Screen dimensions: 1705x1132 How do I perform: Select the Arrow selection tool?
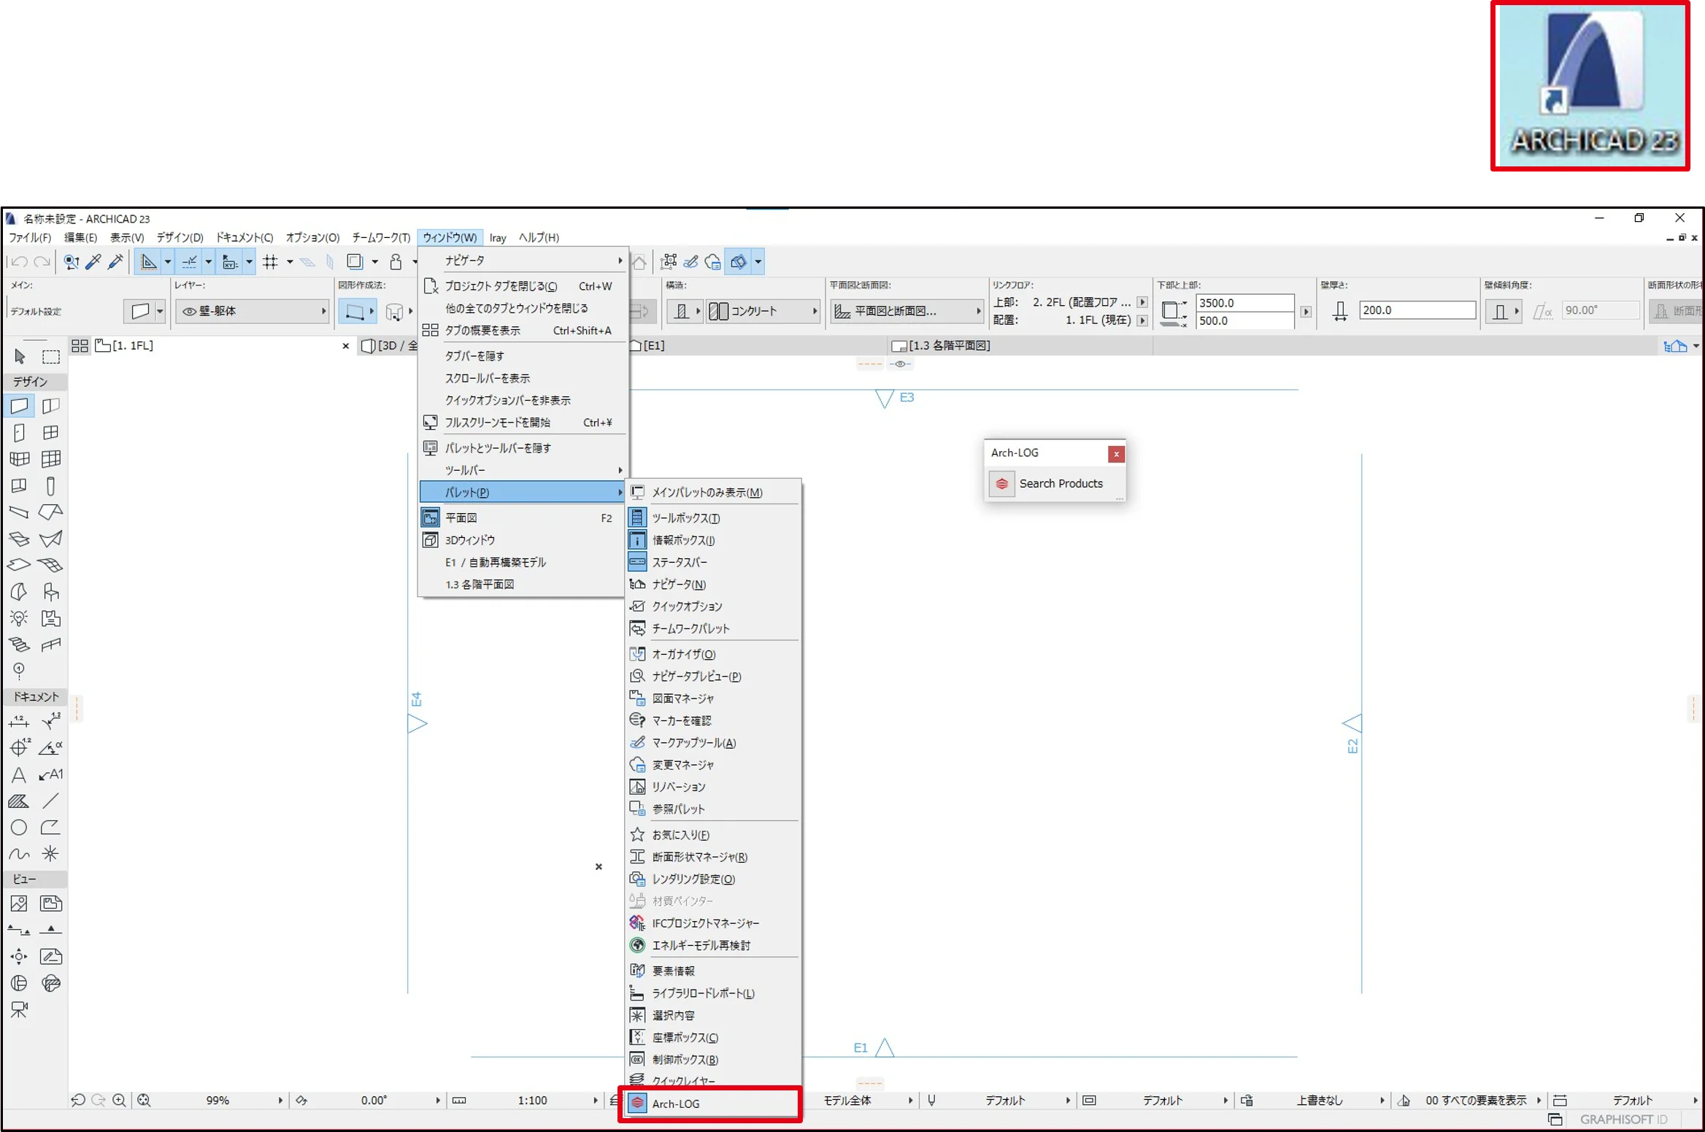(20, 356)
